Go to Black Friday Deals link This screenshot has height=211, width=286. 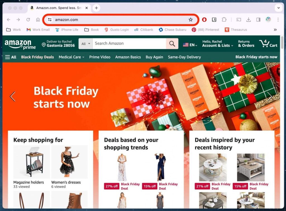tap(37, 57)
